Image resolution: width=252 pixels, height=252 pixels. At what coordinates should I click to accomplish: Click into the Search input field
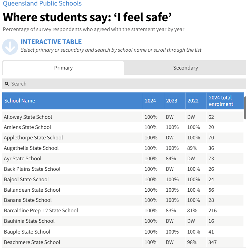[x=123, y=84]
